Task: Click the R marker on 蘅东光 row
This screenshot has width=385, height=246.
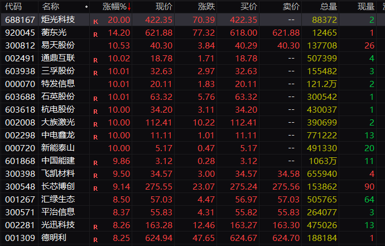Action: click(x=95, y=35)
